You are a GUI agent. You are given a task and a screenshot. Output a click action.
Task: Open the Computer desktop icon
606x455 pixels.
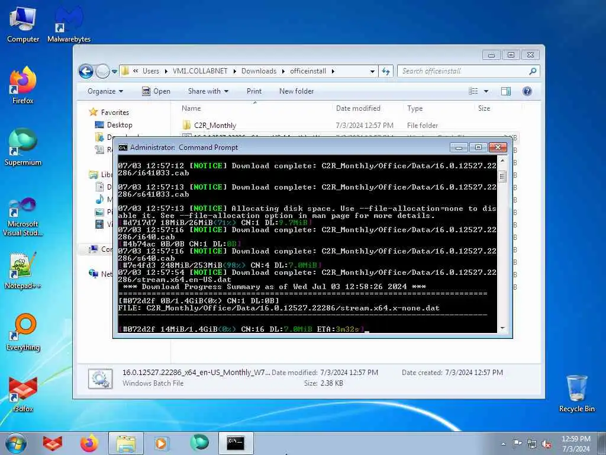tap(23, 25)
